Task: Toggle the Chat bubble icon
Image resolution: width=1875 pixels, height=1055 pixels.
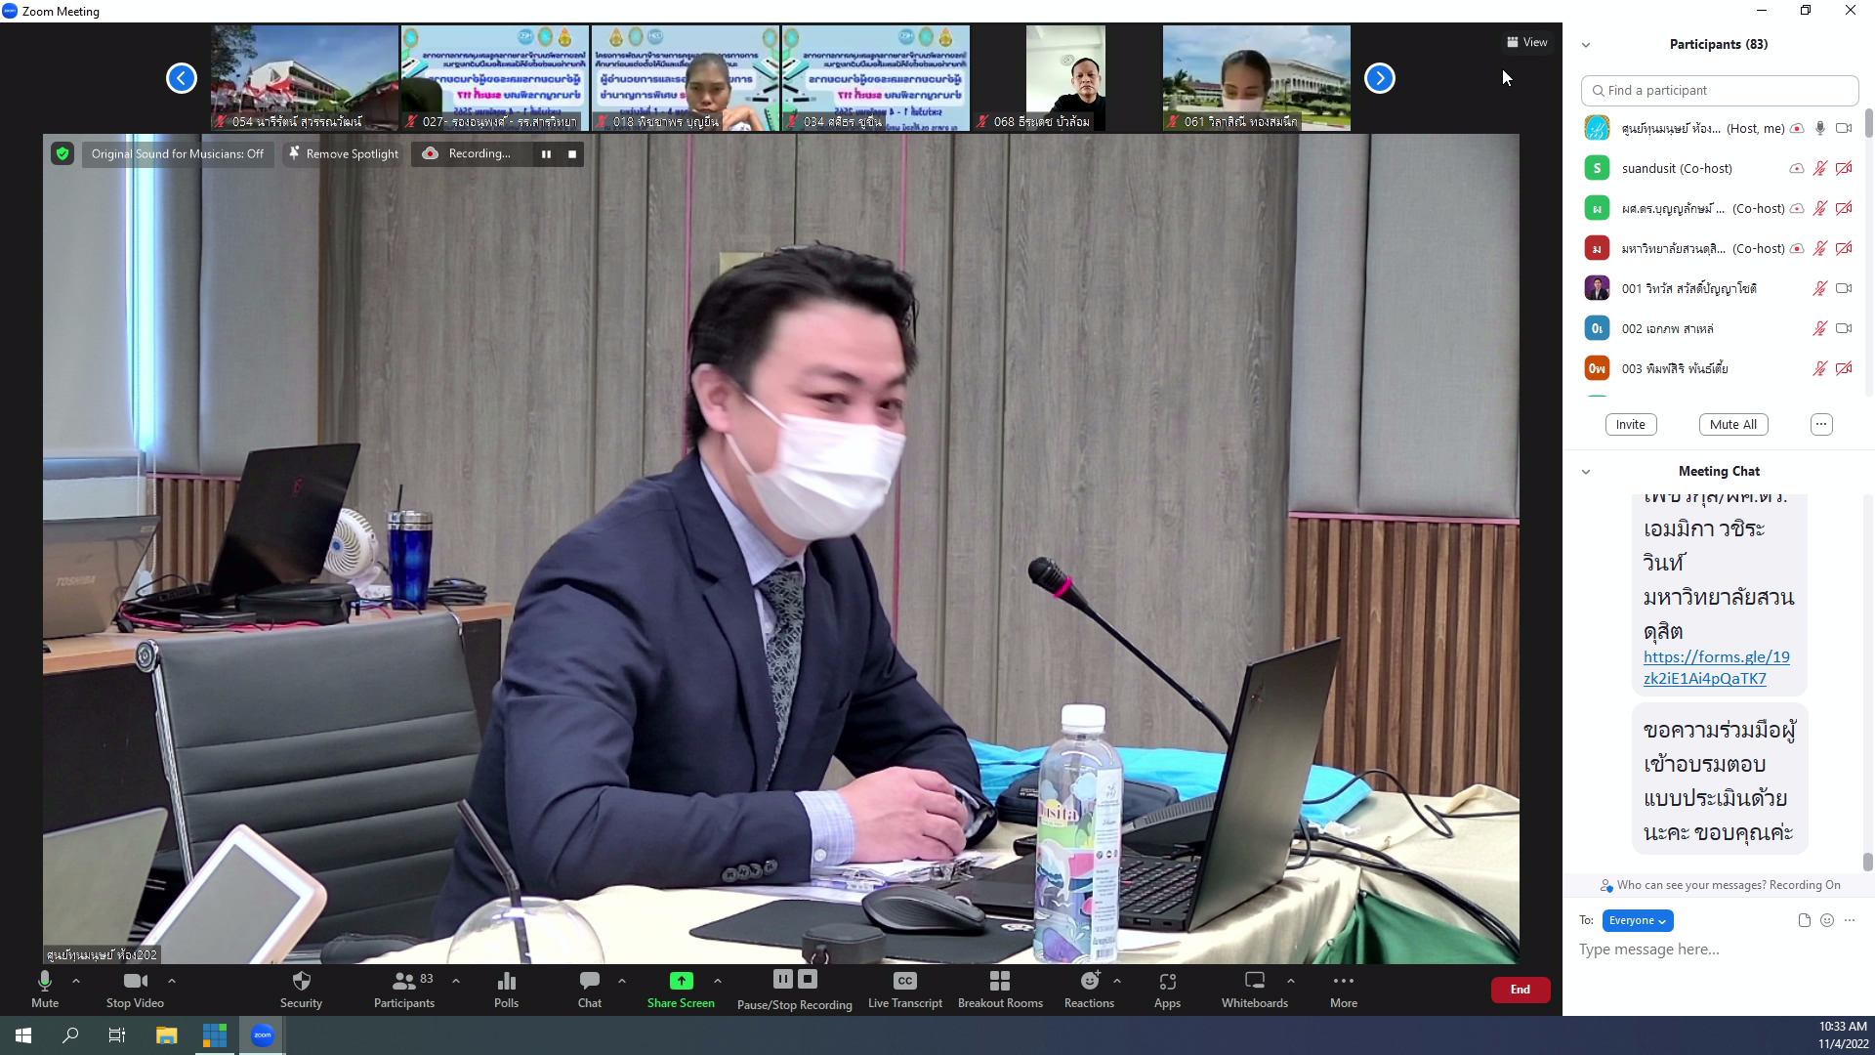Action: pyautogui.click(x=590, y=982)
